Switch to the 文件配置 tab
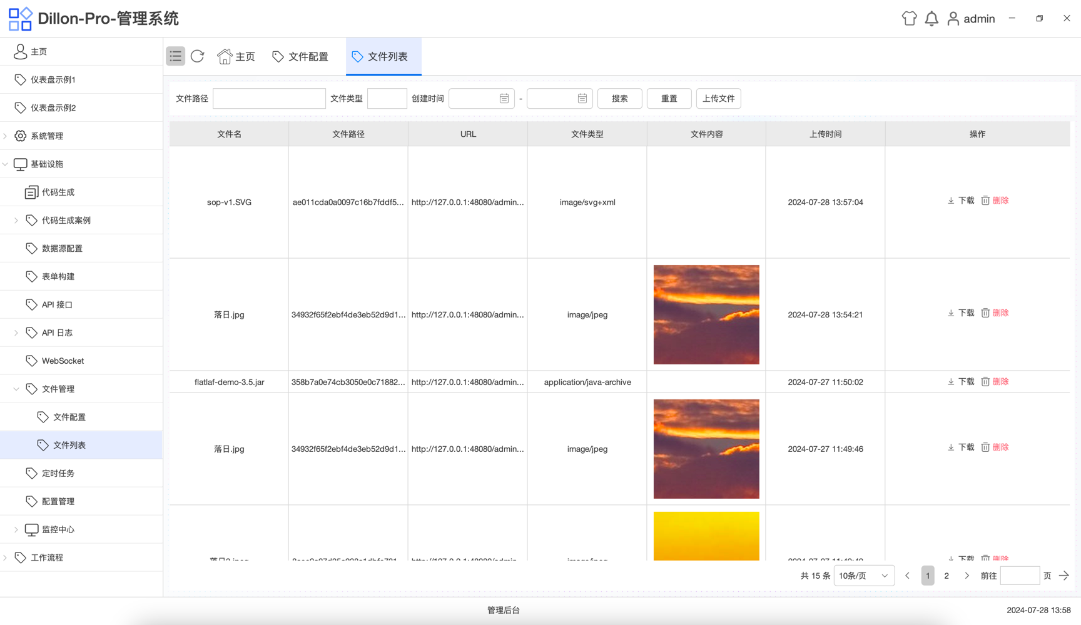Viewport: 1081px width, 625px height. pyautogui.click(x=300, y=56)
